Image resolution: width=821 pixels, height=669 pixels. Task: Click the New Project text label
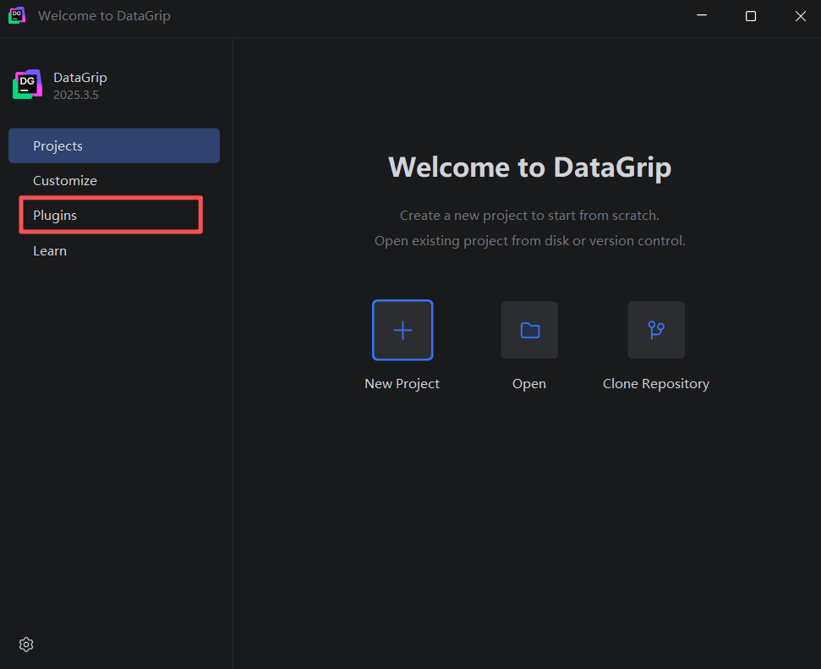pyautogui.click(x=402, y=384)
